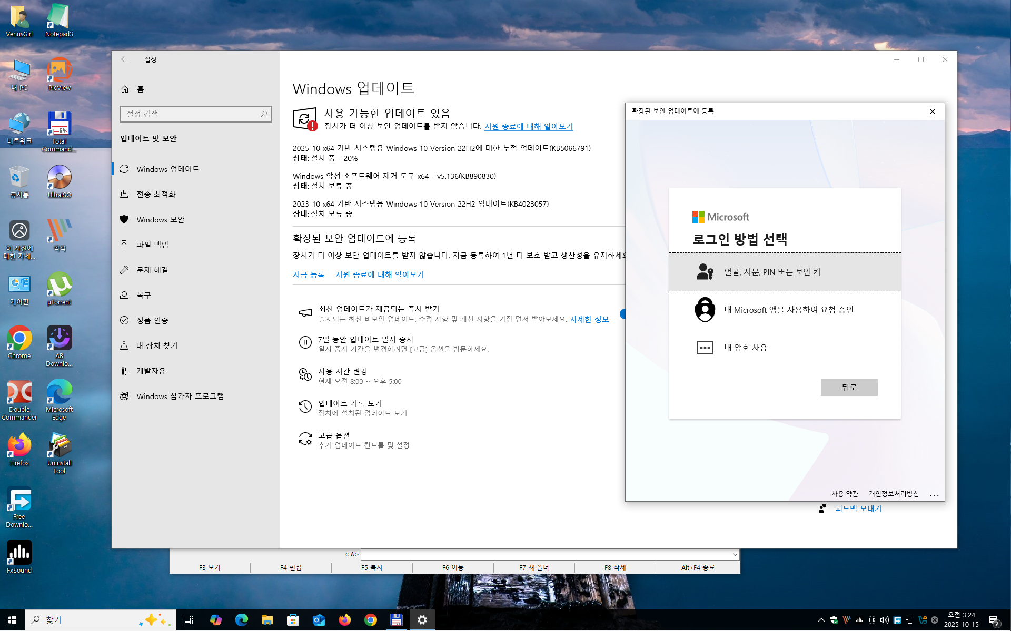Click the Windows Start button
This screenshot has height=631, width=1011.
tap(12, 620)
